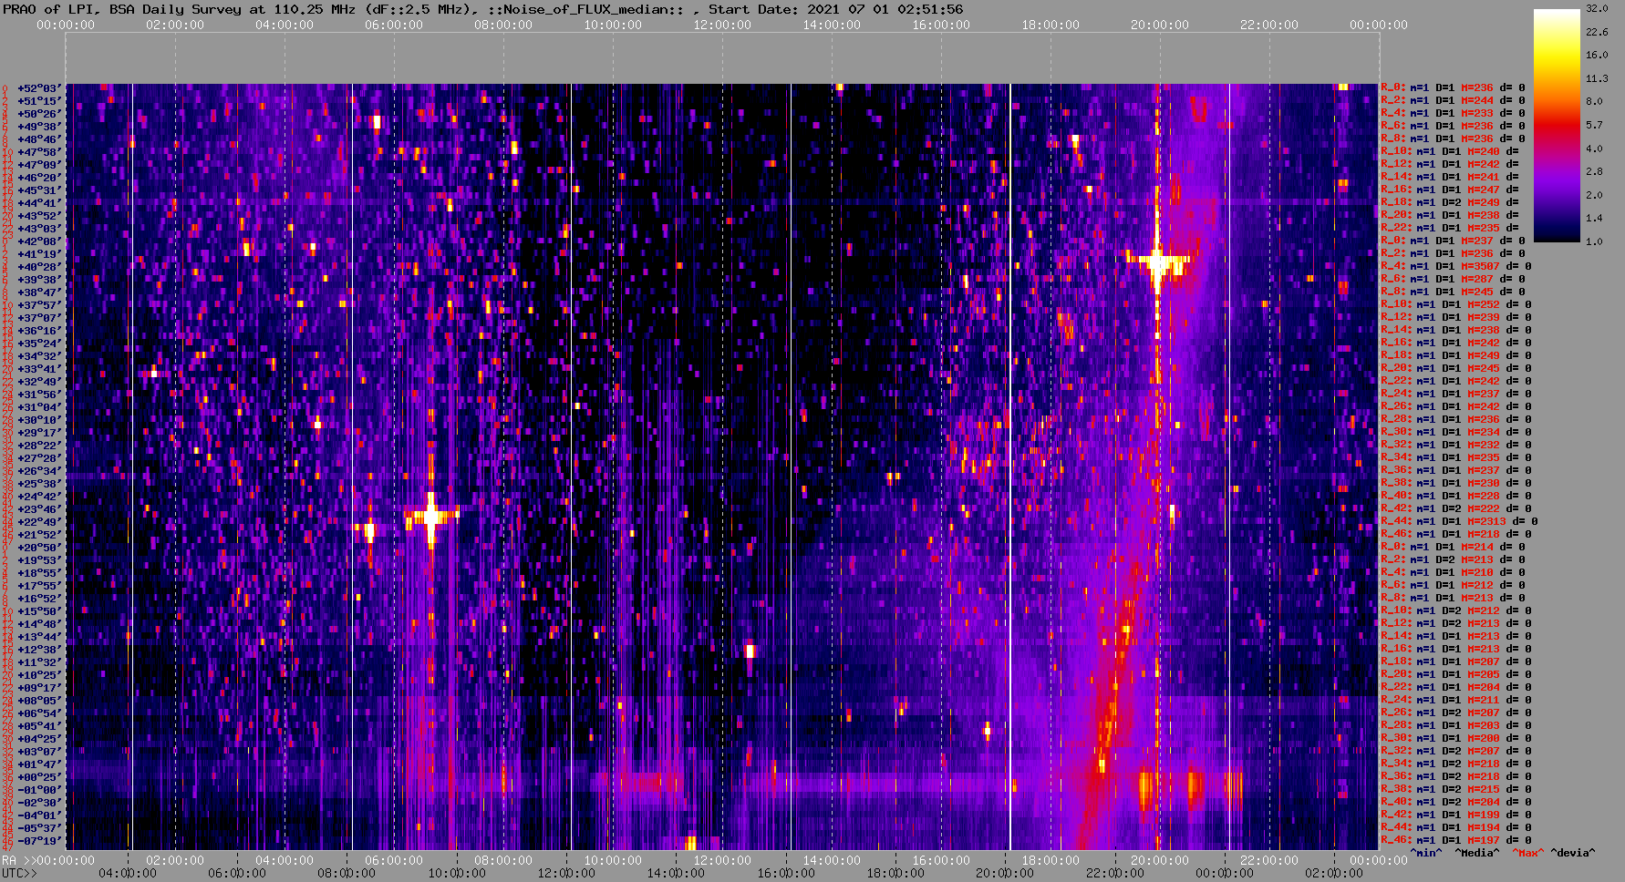Click the ^min^ legend label
Image resolution: width=1625 pixels, height=882 pixels.
point(1426,853)
